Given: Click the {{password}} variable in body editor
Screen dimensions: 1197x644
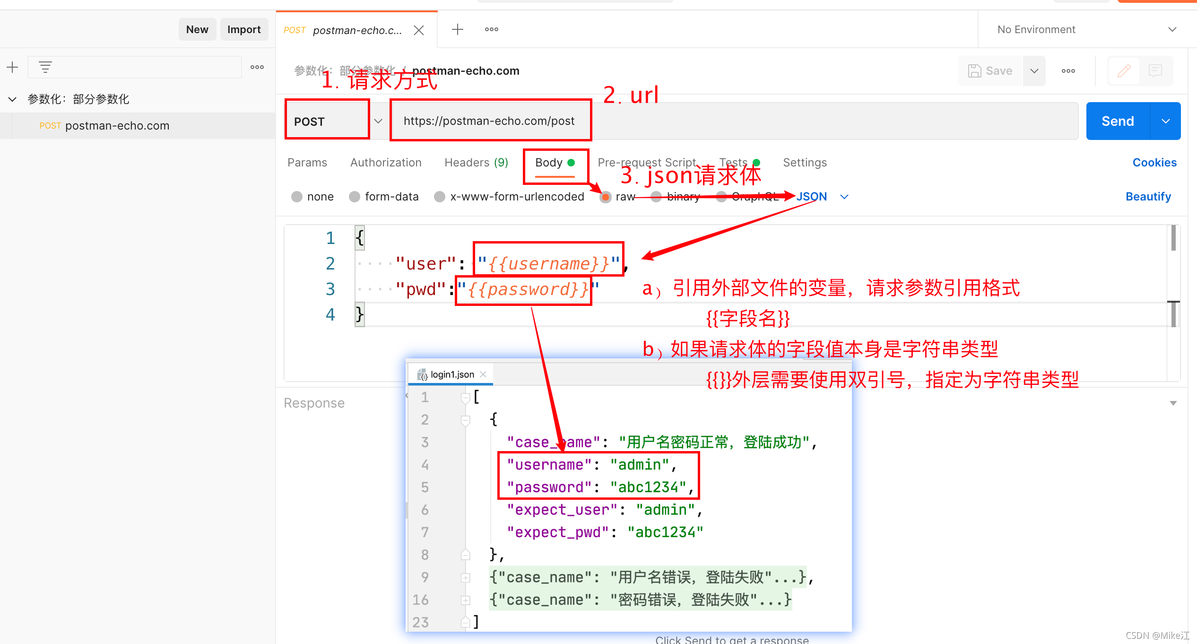Looking at the screenshot, I should click(x=528, y=289).
